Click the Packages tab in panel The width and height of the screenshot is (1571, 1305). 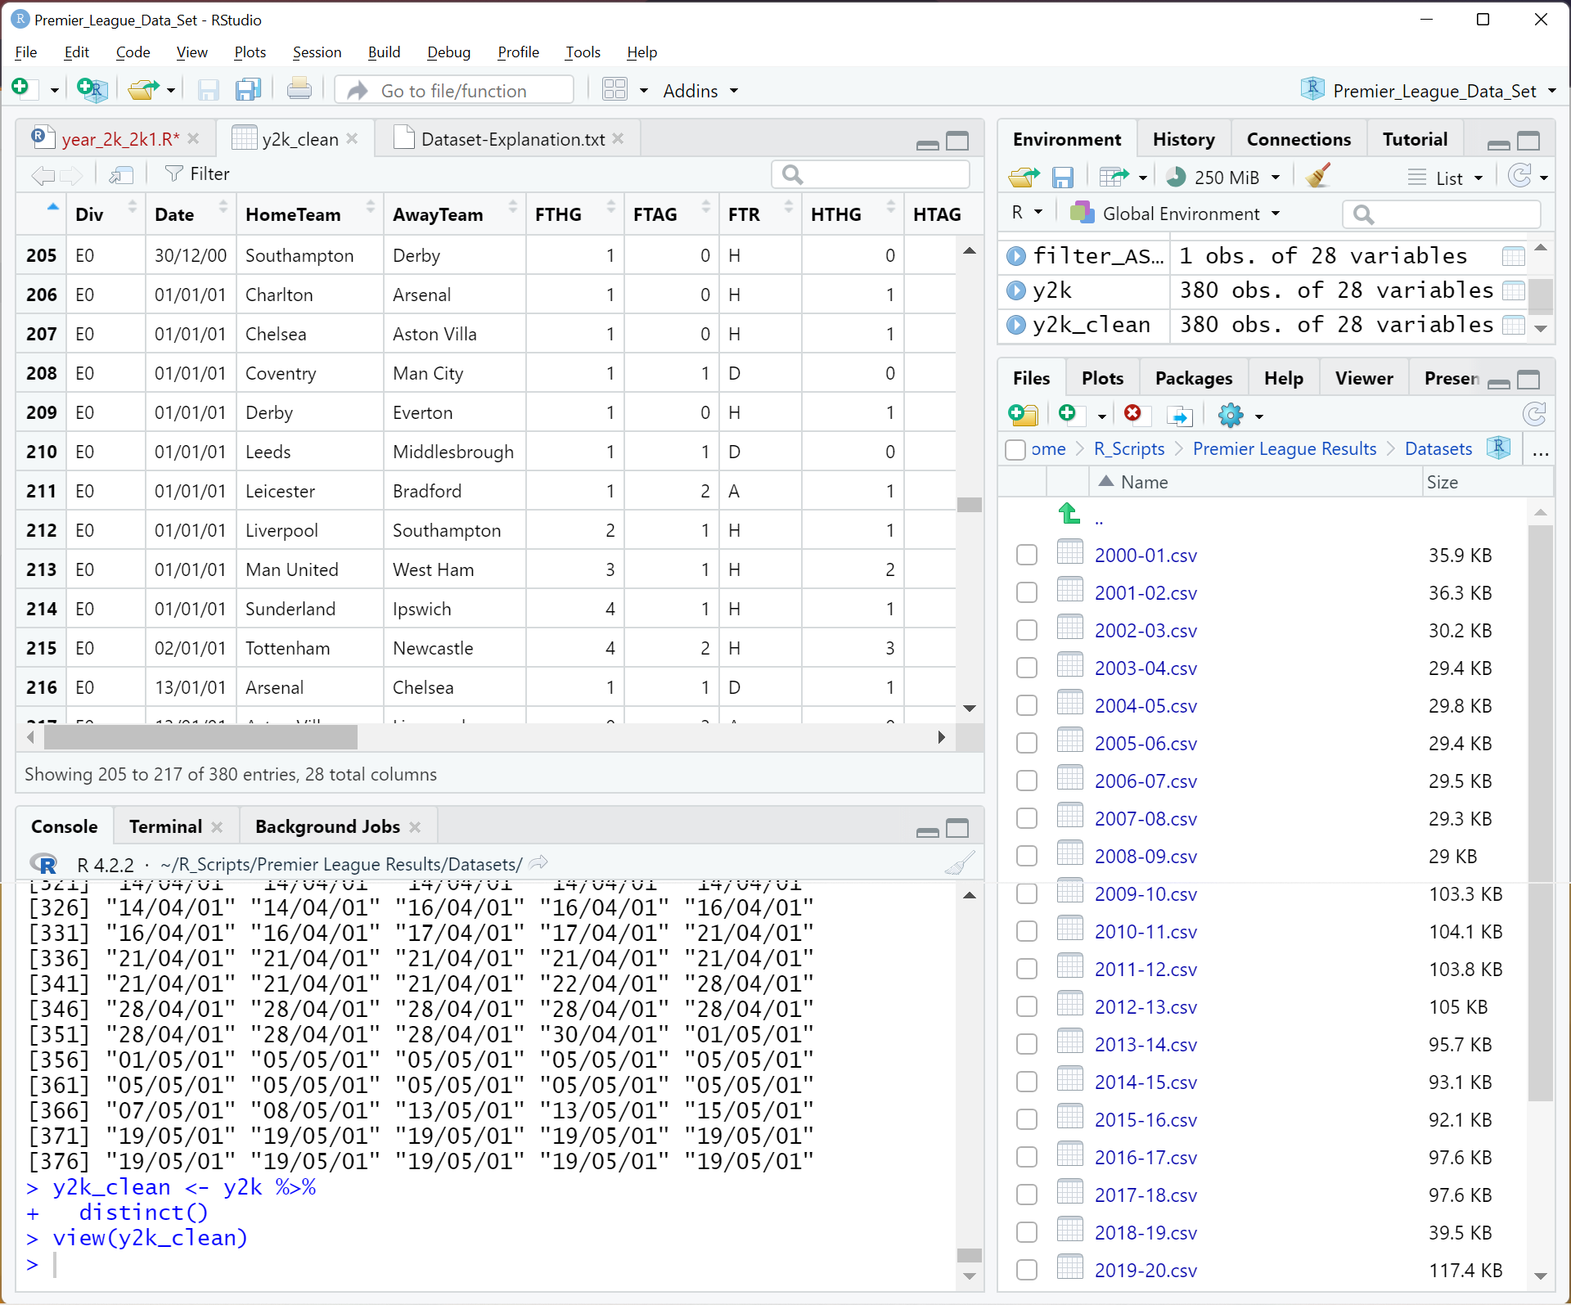tap(1194, 377)
